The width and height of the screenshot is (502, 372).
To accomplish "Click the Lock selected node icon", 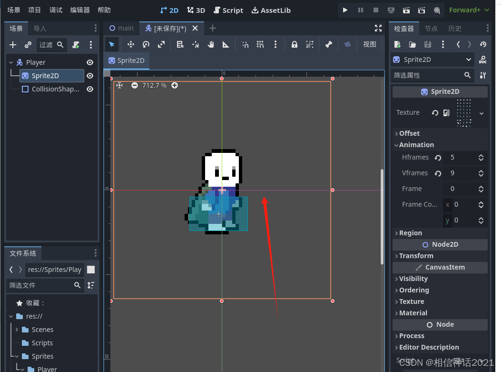I will (294, 44).
